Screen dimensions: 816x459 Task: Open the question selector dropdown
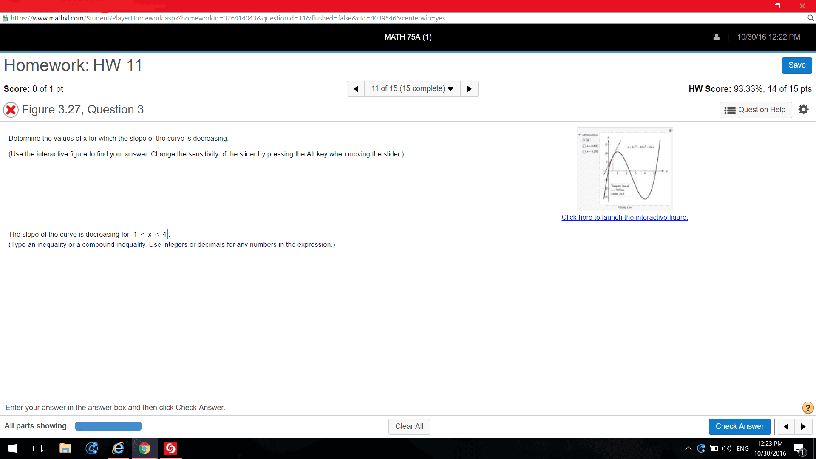[x=412, y=89]
